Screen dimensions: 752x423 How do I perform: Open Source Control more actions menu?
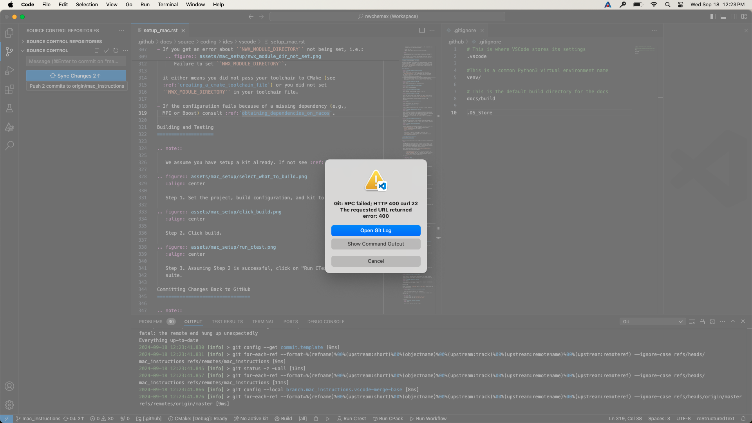click(125, 51)
